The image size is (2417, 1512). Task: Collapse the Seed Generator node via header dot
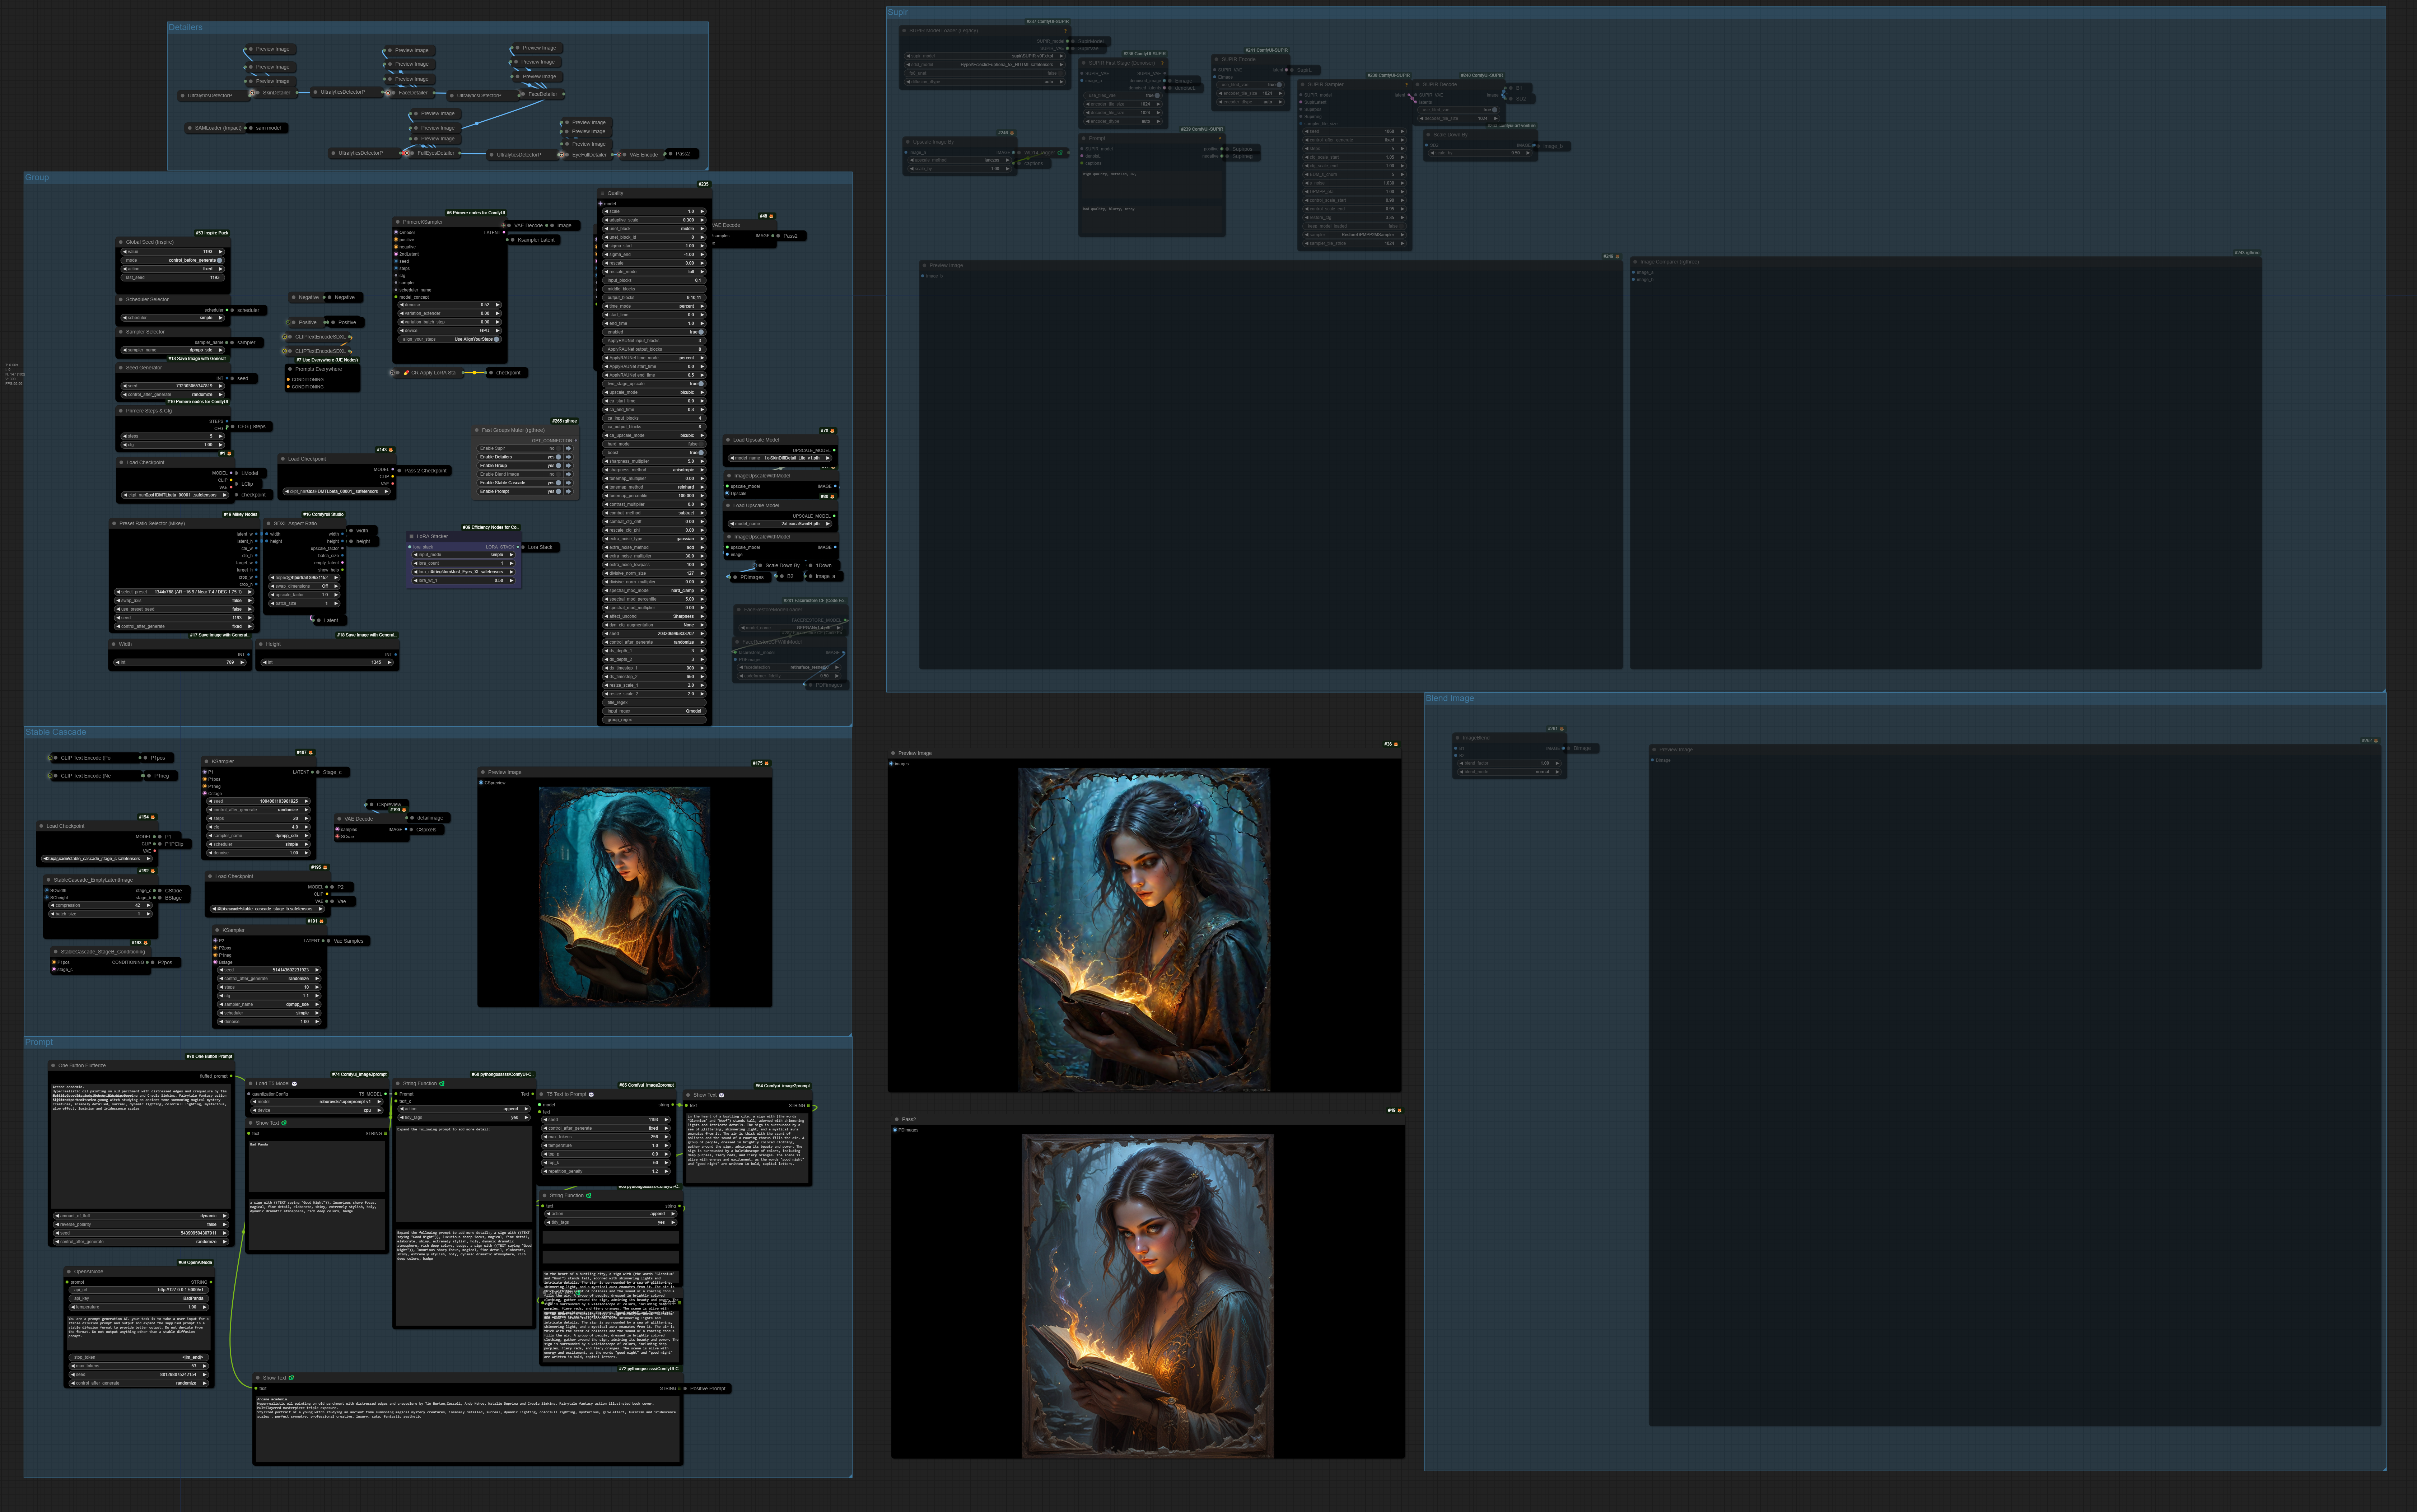121,368
